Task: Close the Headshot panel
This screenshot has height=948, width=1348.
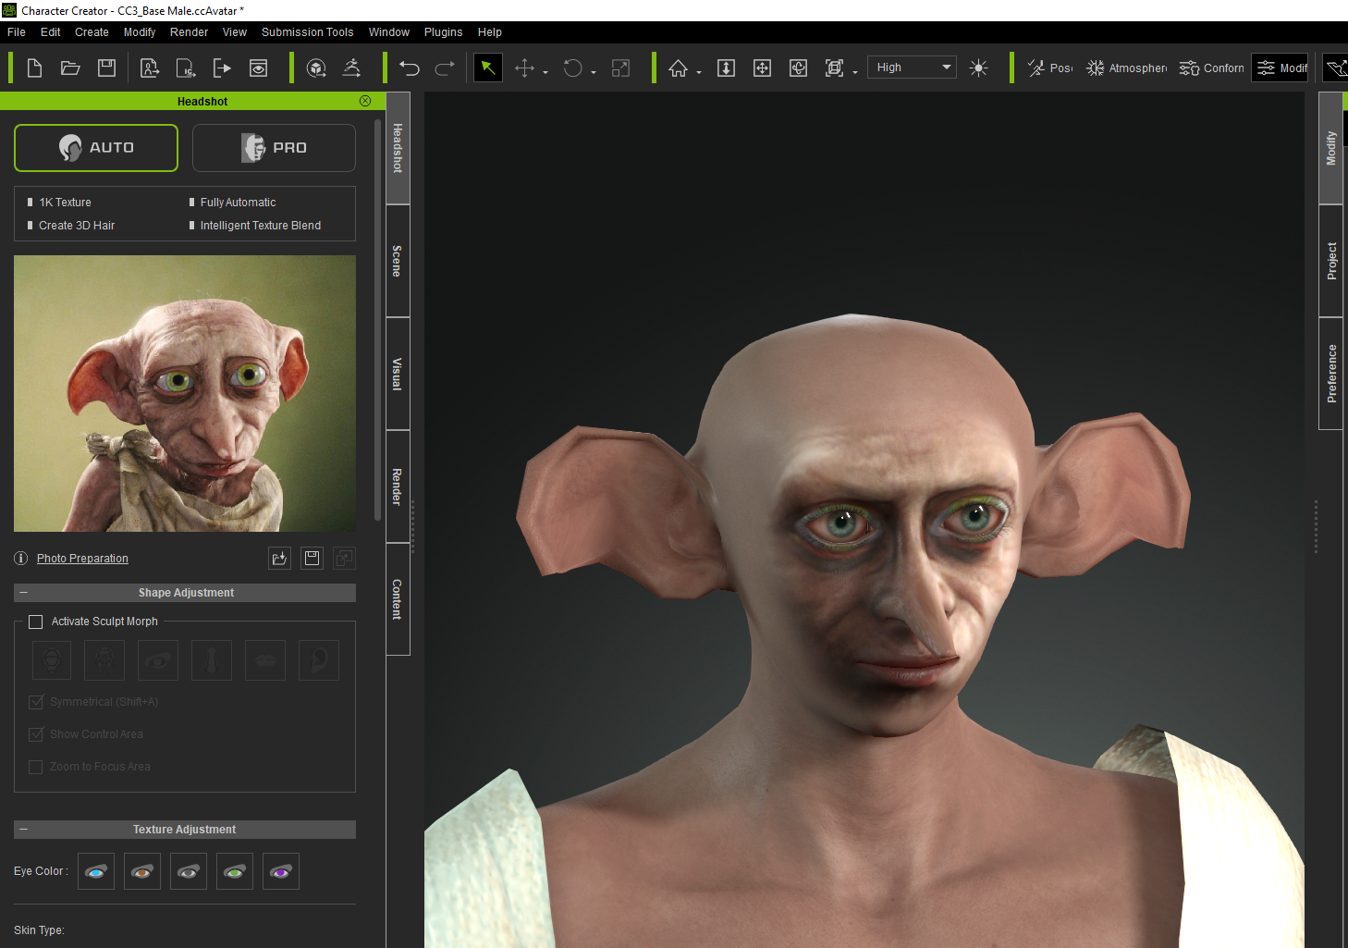Action: (x=365, y=101)
